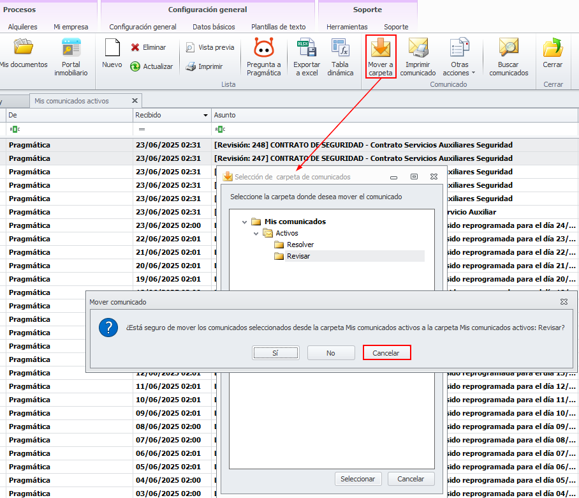Open Vista previa
This screenshot has height=498, width=579.
coord(210,47)
